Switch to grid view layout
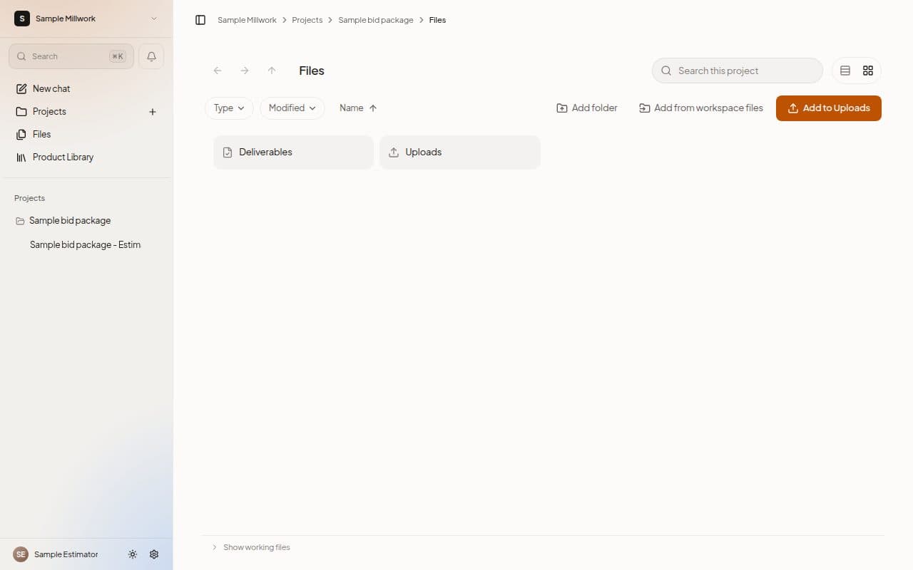913x570 pixels. click(x=868, y=71)
